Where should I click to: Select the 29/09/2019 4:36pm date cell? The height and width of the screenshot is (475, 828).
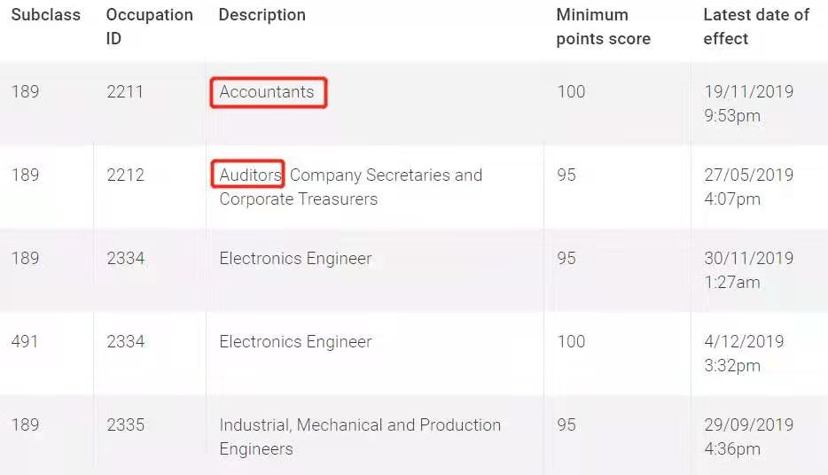coord(749,437)
